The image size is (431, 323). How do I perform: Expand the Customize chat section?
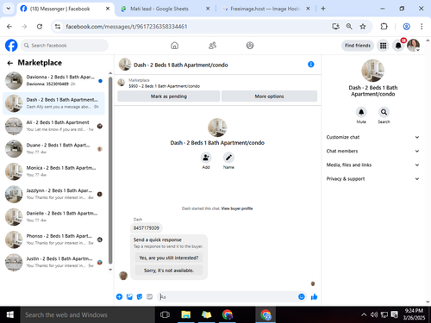pos(372,137)
